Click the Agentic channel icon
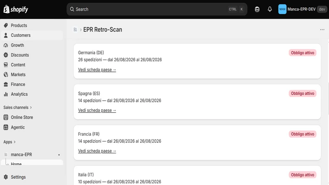 click(x=6, y=127)
